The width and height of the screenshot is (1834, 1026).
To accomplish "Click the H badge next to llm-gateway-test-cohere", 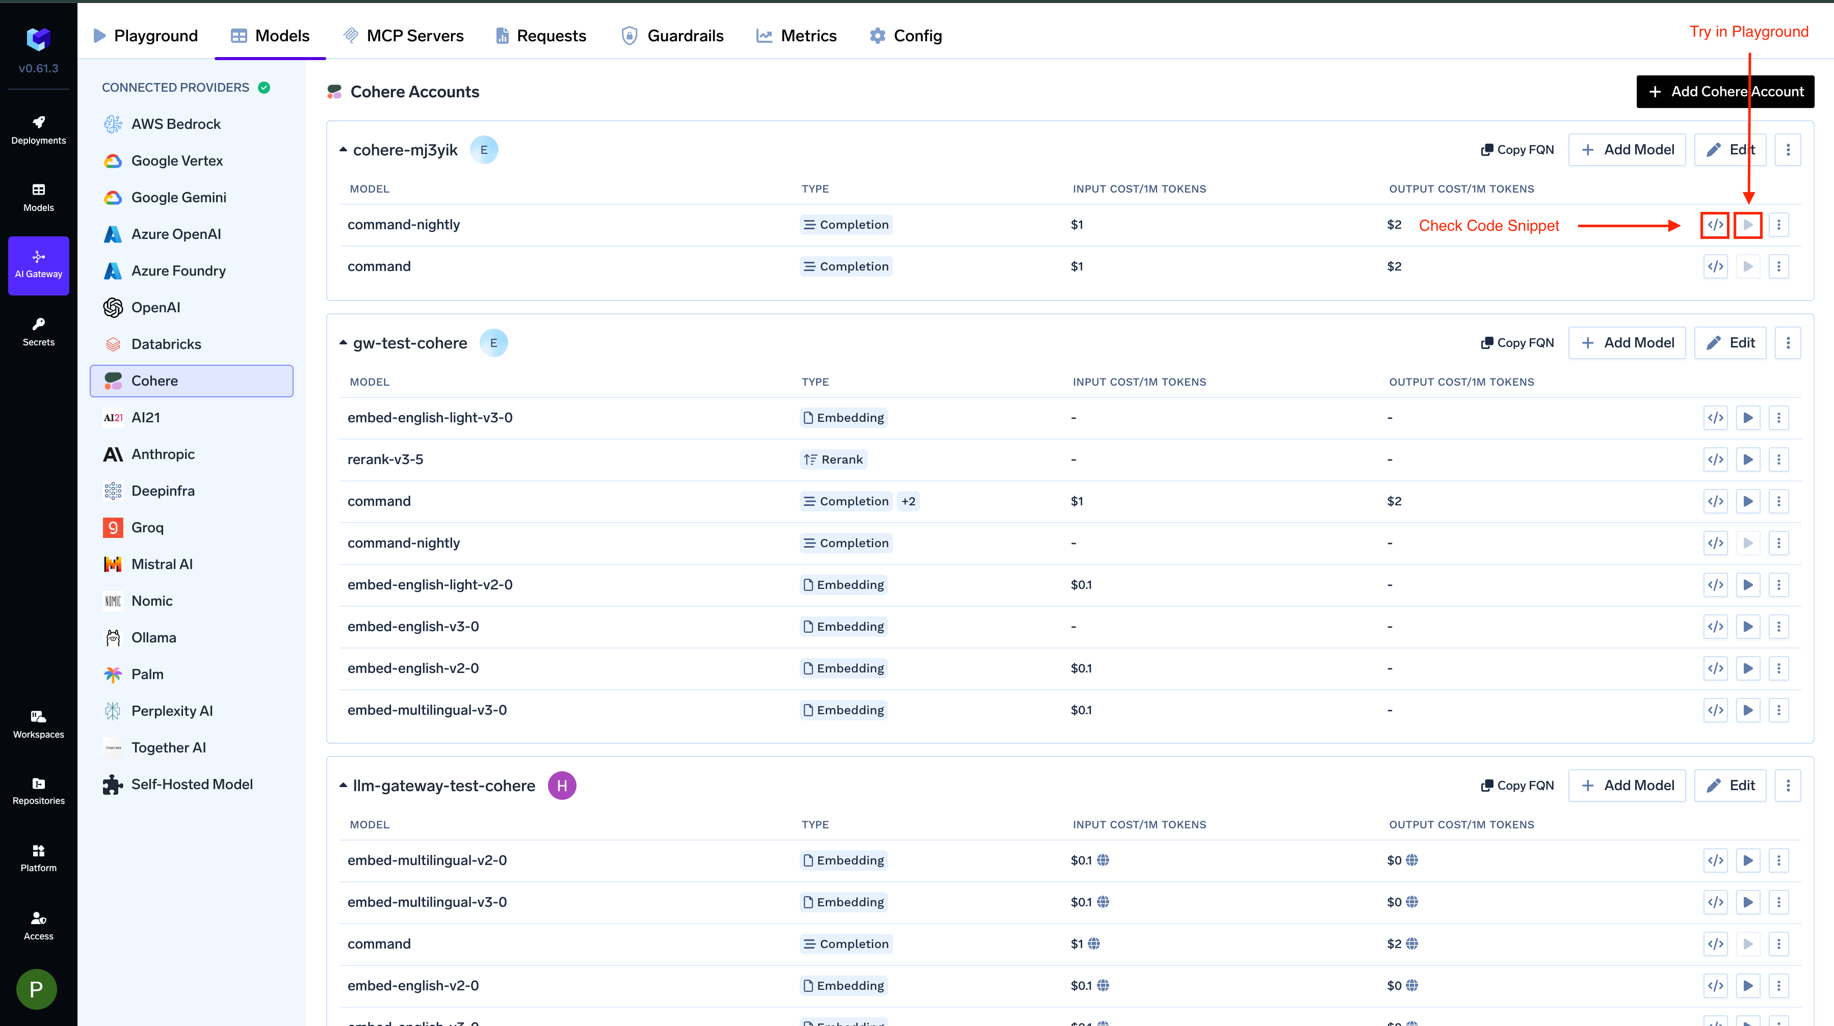I will coord(562,786).
